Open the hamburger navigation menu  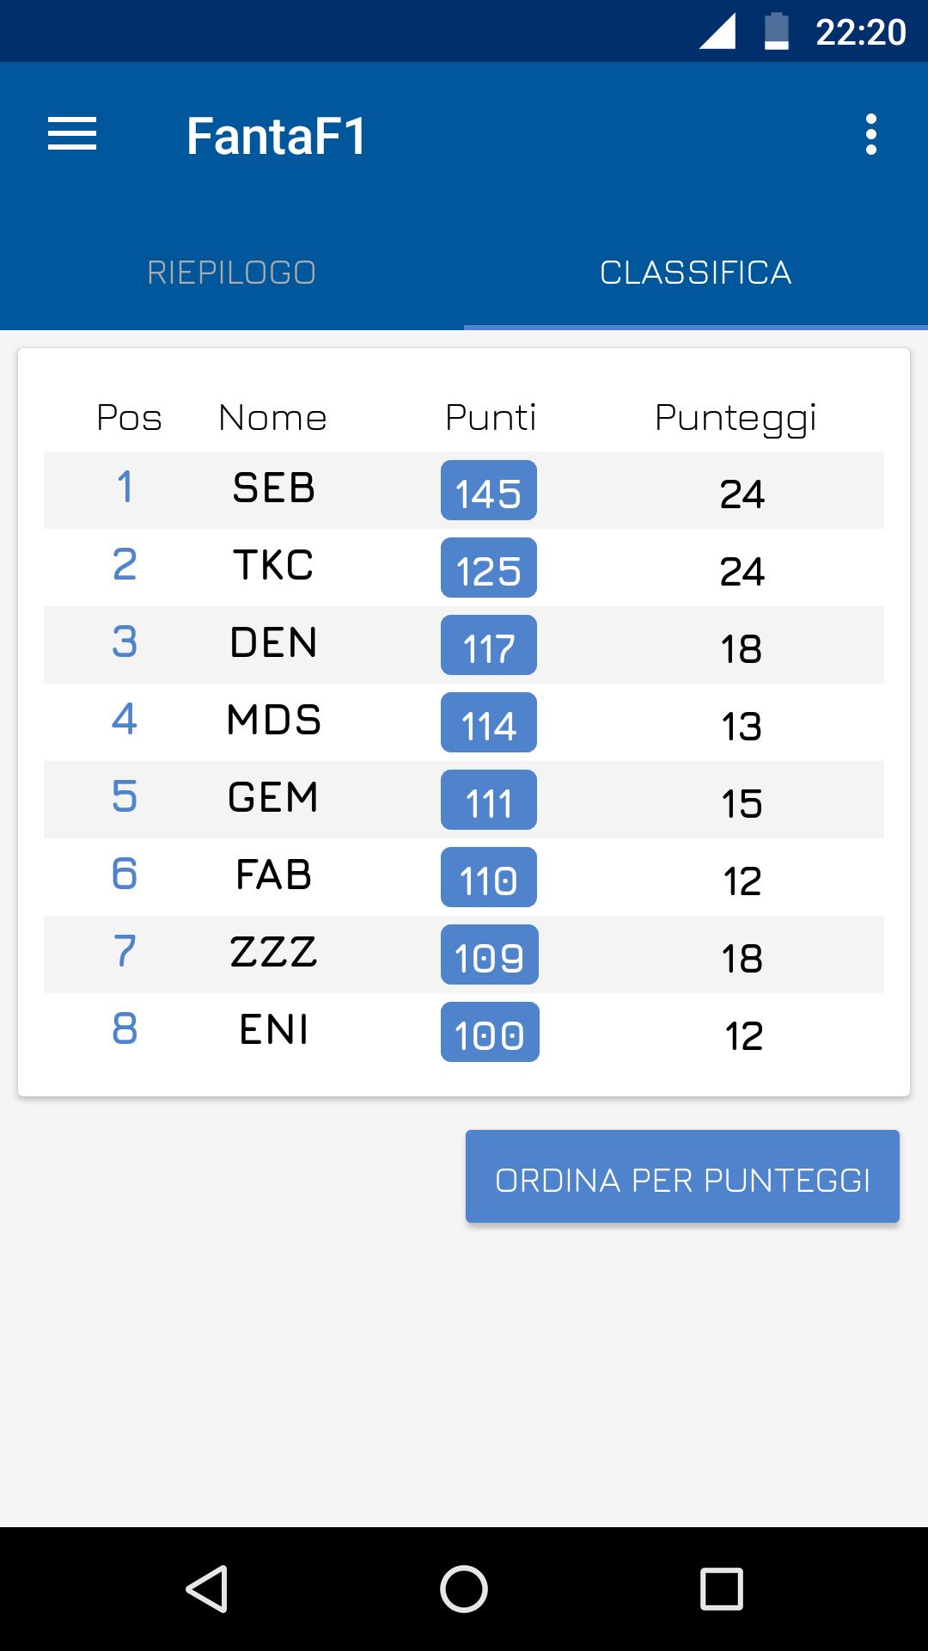click(x=72, y=135)
